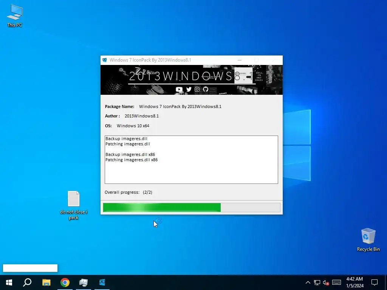This screenshot has height=290, width=387.
Task: Click the installer title bar app icon
Action: pos(105,60)
